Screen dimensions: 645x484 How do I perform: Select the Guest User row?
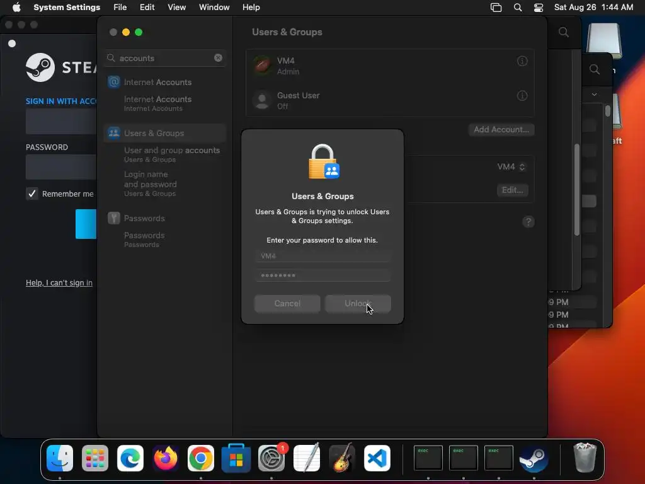tap(390, 100)
